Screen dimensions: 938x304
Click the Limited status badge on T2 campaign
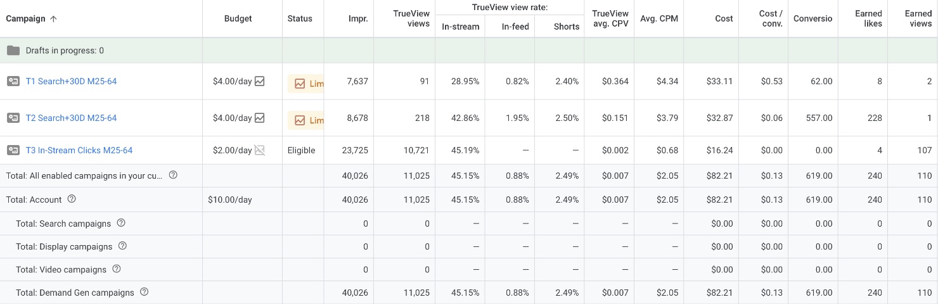point(307,120)
